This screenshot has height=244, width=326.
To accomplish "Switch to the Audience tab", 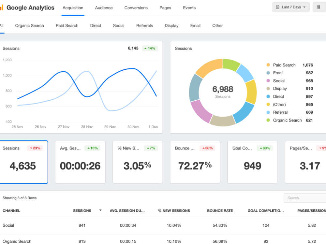I will pos(104,8).
